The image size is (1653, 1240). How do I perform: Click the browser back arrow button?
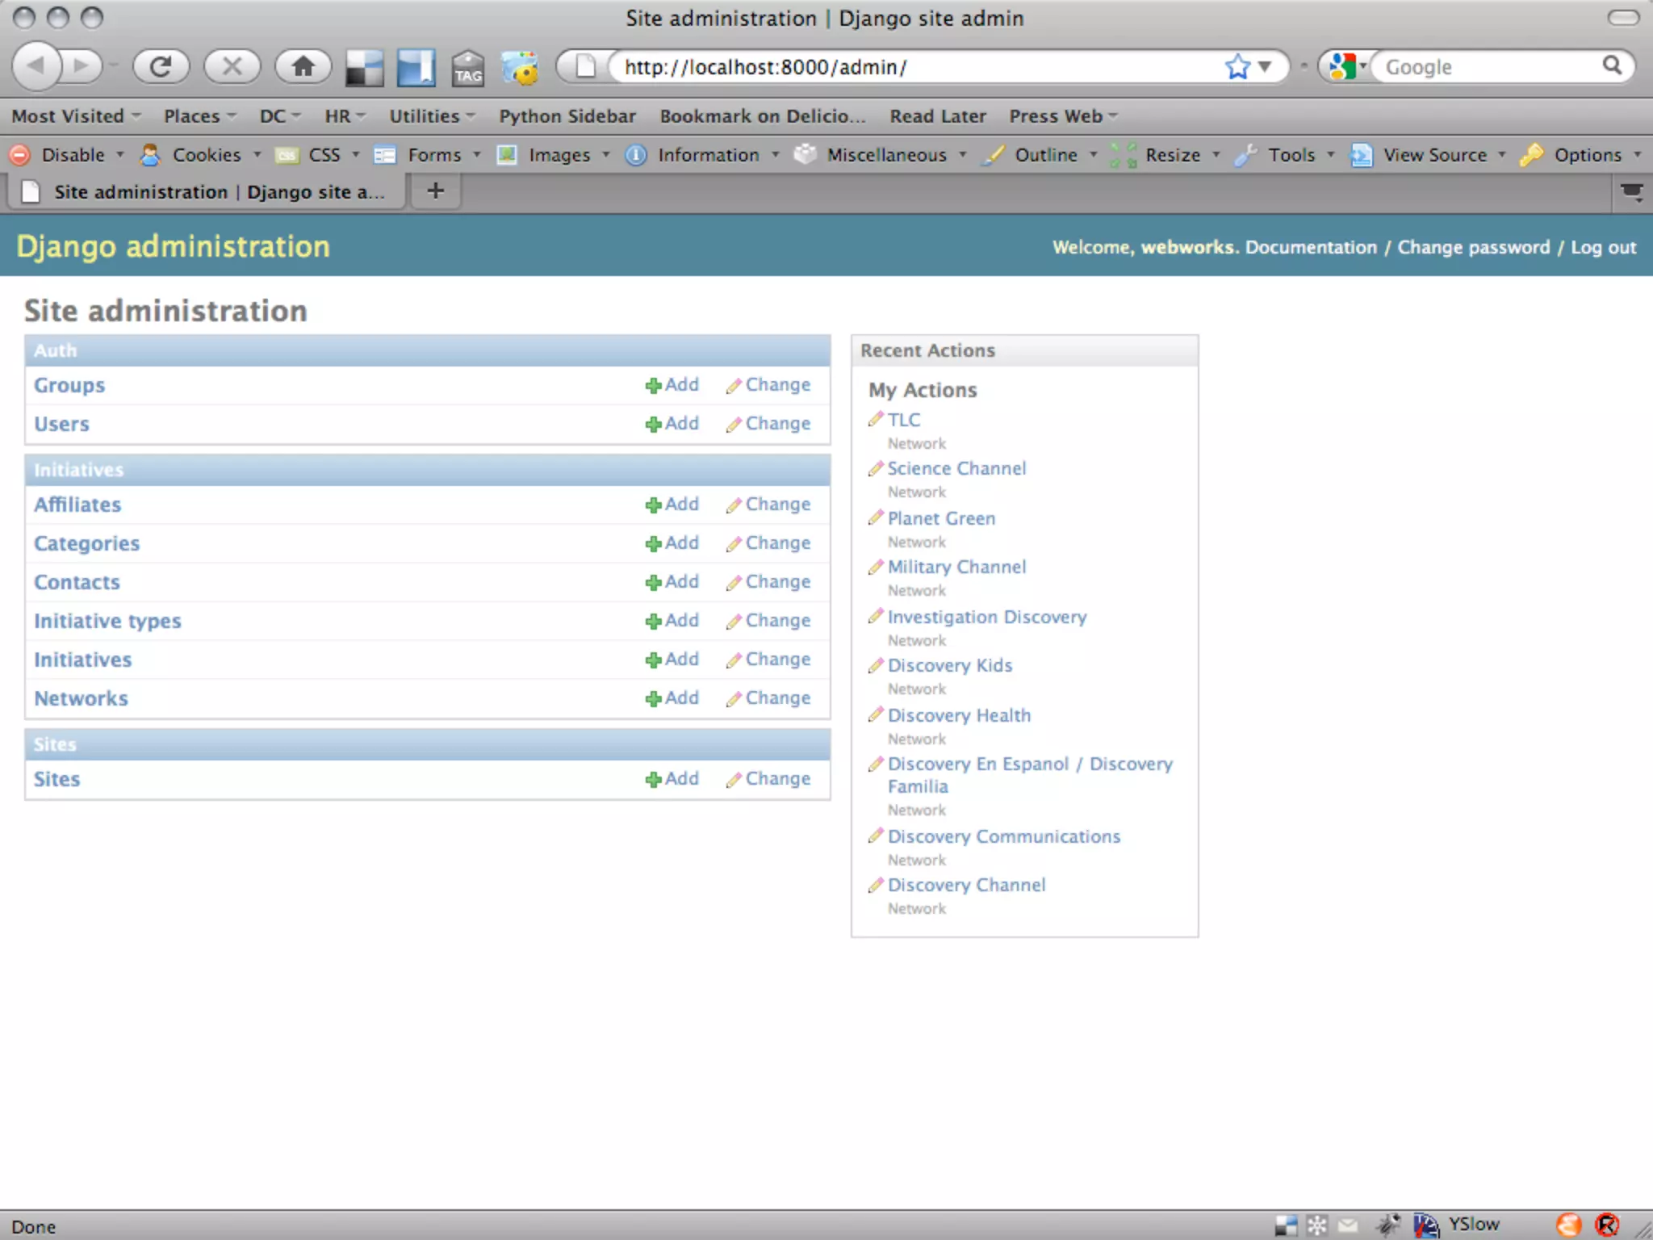tap(37, 66)
